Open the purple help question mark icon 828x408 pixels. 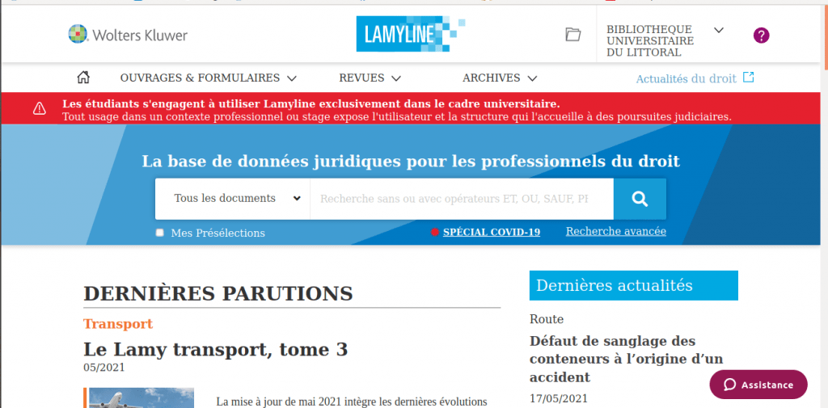[761, 36]
